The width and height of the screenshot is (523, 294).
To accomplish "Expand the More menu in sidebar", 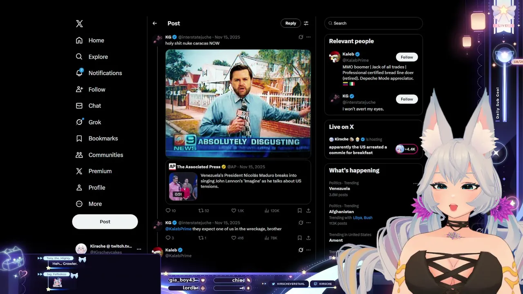I will point(89,204).
